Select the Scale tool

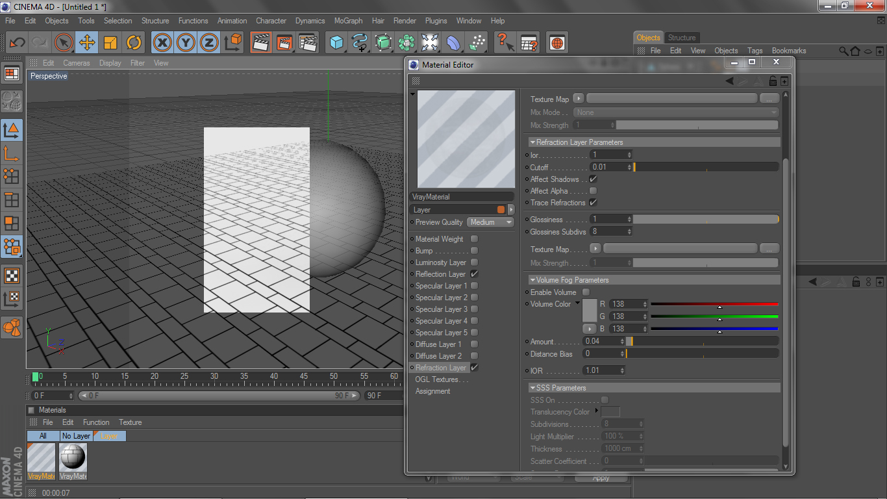(110, 43)
